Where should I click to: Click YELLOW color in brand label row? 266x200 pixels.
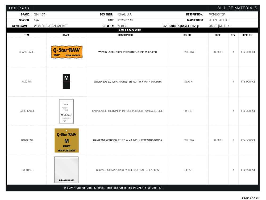tap(189, 52)
